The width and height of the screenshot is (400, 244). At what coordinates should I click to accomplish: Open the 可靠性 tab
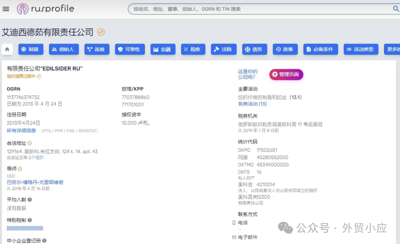pyautogui.click(x=130, y=49)
